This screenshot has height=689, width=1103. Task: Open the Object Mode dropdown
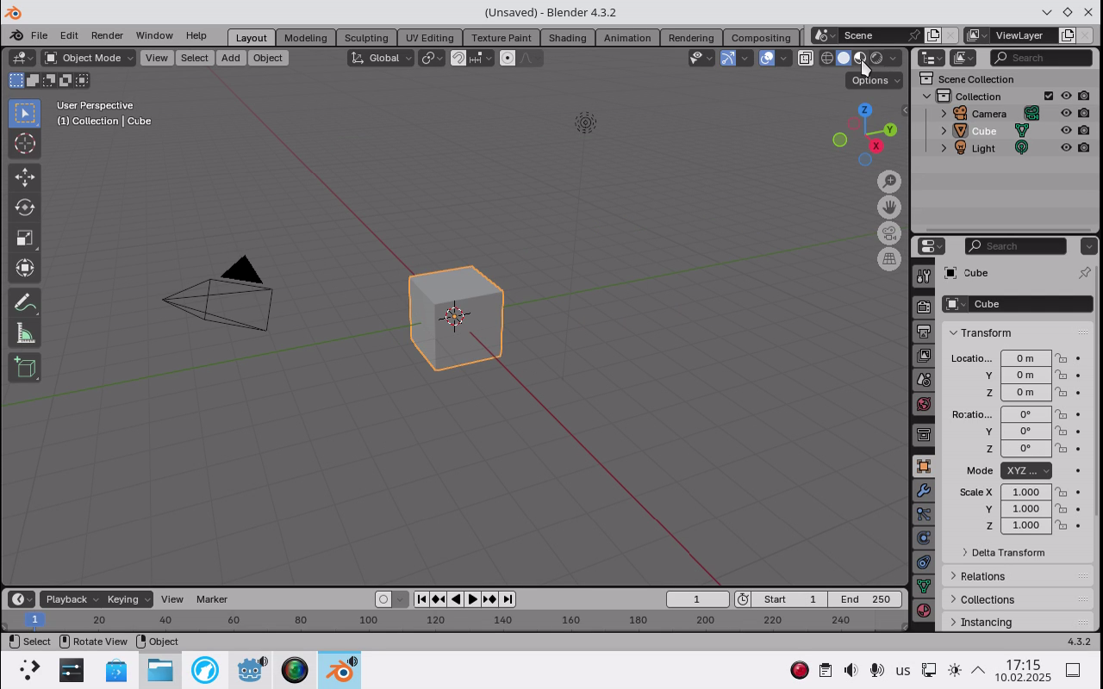[x=89, y=58]
